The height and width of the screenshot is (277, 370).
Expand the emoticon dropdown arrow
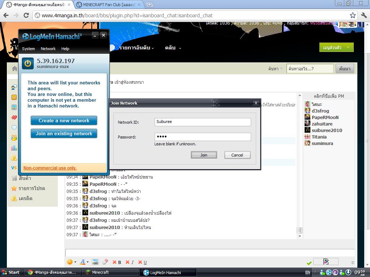tap(75, 262)
